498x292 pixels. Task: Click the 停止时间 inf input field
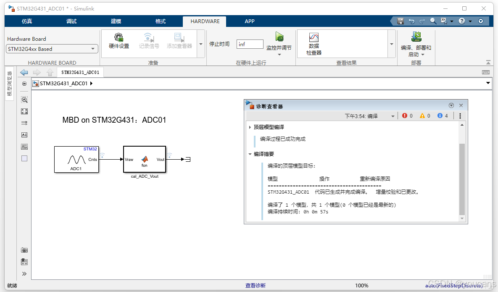[250, 44]
